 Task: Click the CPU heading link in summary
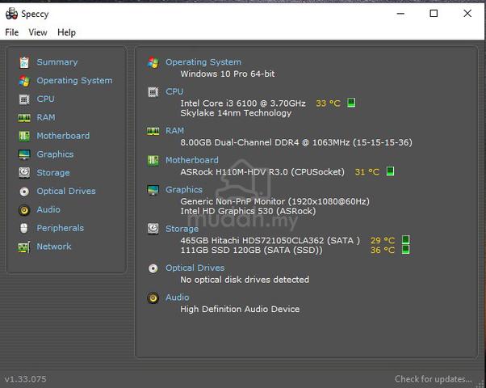click(174, 91)
